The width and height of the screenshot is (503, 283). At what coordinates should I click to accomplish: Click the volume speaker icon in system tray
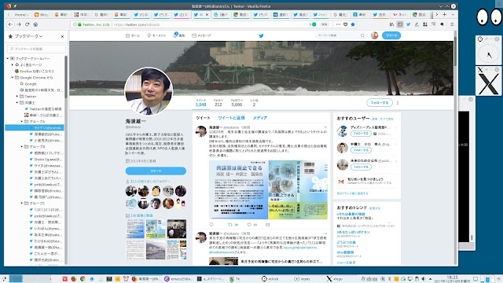[424, 279]
